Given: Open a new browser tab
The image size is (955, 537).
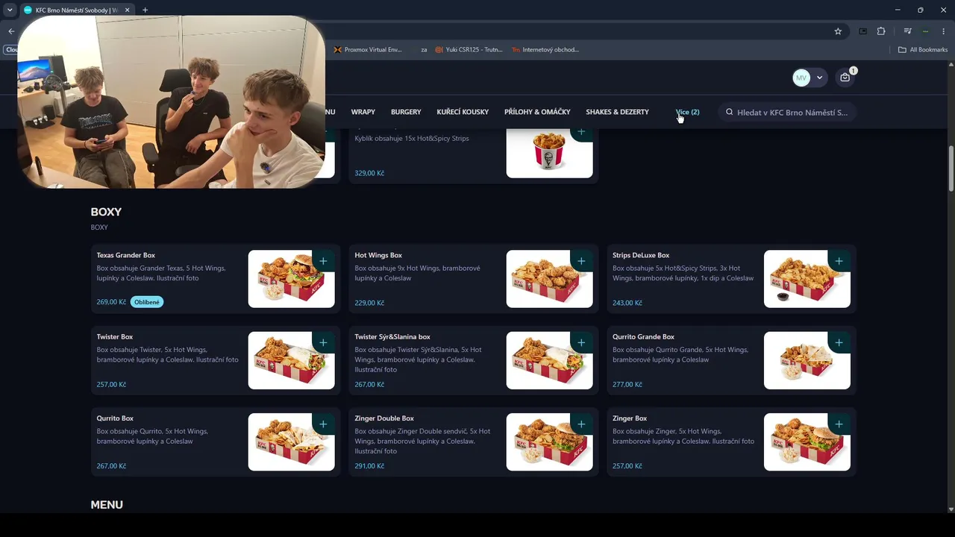Looking at the screenshot, I should click(x=145, y=10).
